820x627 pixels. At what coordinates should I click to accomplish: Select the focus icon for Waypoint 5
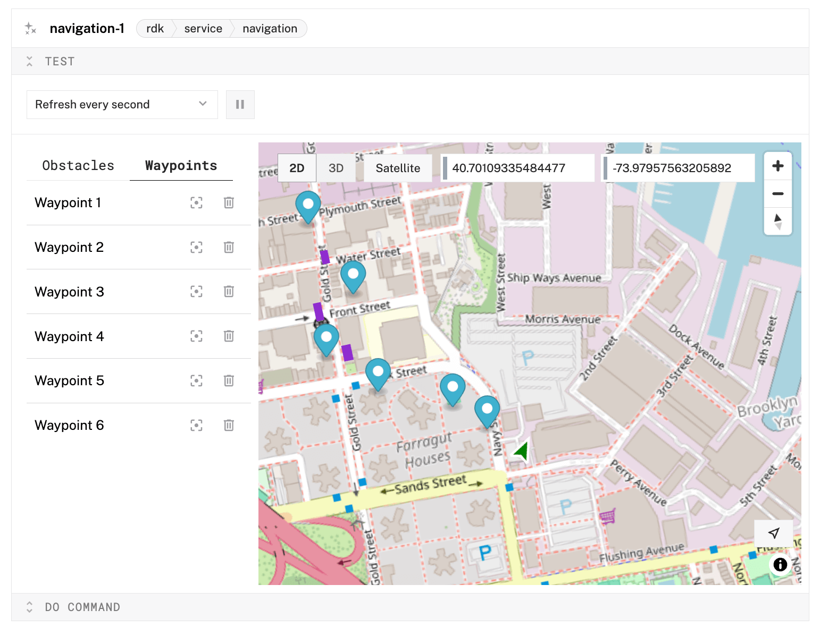pyautogui.click(x=197, y=380)
